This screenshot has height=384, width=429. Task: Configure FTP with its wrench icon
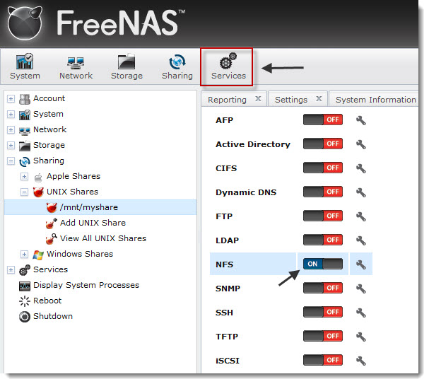pos(361,216)
